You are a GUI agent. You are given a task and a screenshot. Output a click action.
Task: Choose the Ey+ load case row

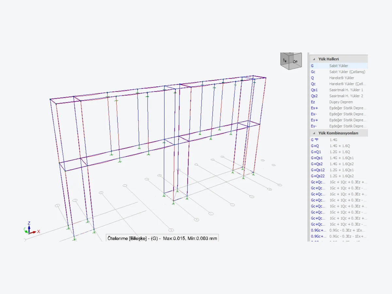pos(339,120)
